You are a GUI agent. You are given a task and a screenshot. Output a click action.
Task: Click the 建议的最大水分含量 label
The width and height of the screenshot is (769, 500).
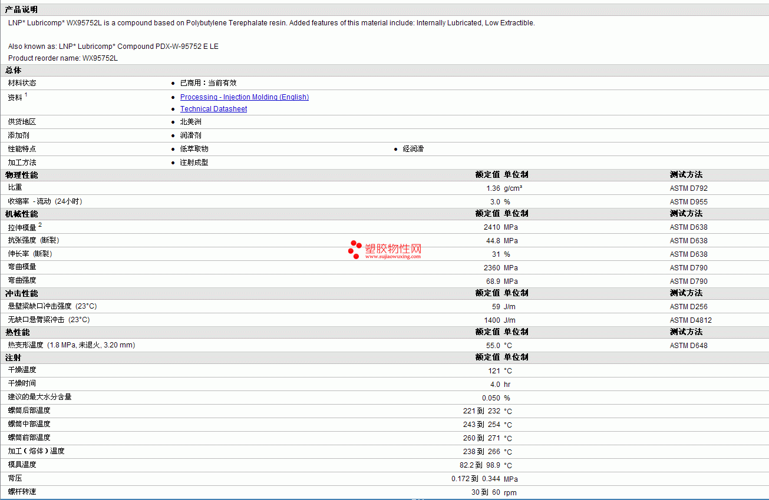(x=39, y=397)
